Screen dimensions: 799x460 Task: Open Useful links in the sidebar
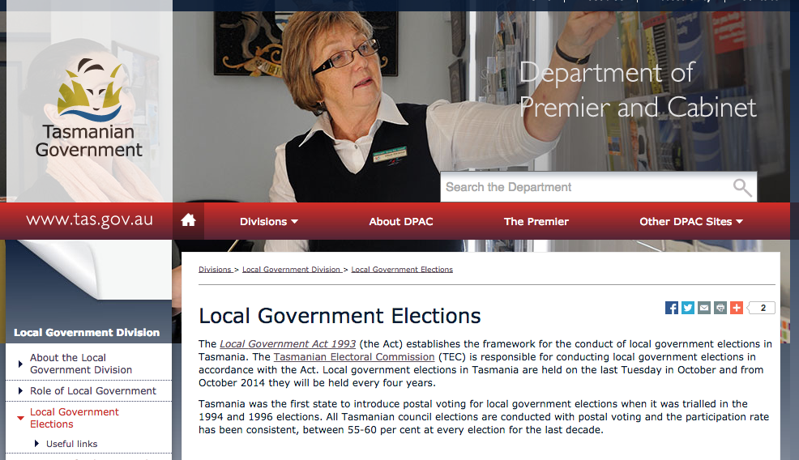(72, 444)
